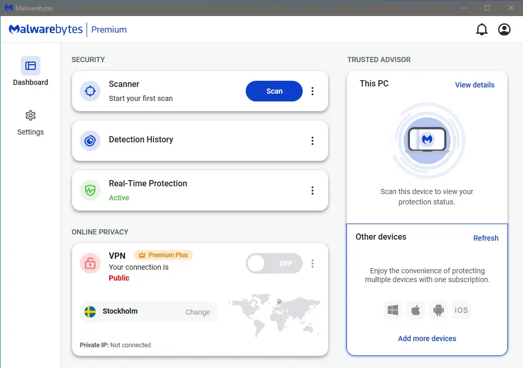The width and height of the screenshot is (523, 368).
Task: Click the Swedish flag next to Stockholm
Action: [90, 312]
